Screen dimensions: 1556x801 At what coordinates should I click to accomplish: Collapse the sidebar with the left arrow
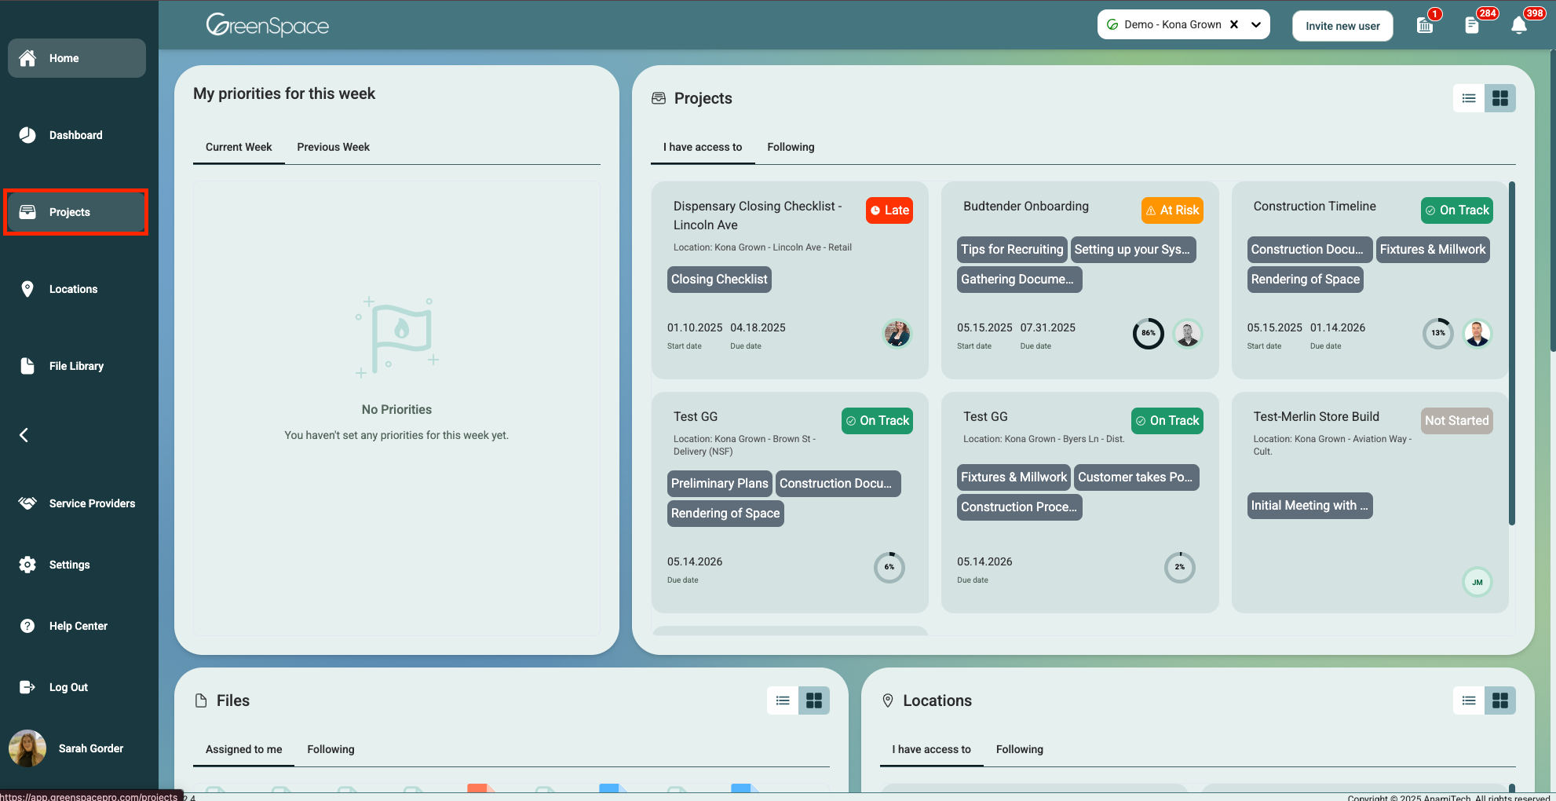click(x=24, y=435)
